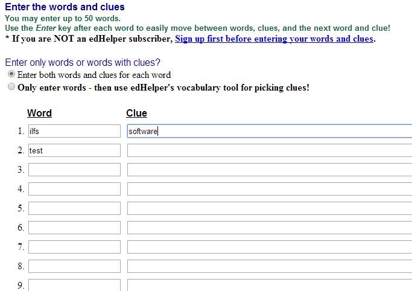Select the Clue field for row 7
The width and height of the screenshot is (412, 291).
(x=269, y=247)
